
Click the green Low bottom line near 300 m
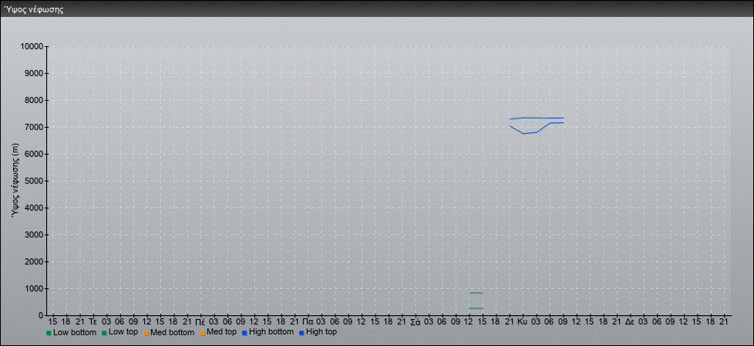point(476,308)
